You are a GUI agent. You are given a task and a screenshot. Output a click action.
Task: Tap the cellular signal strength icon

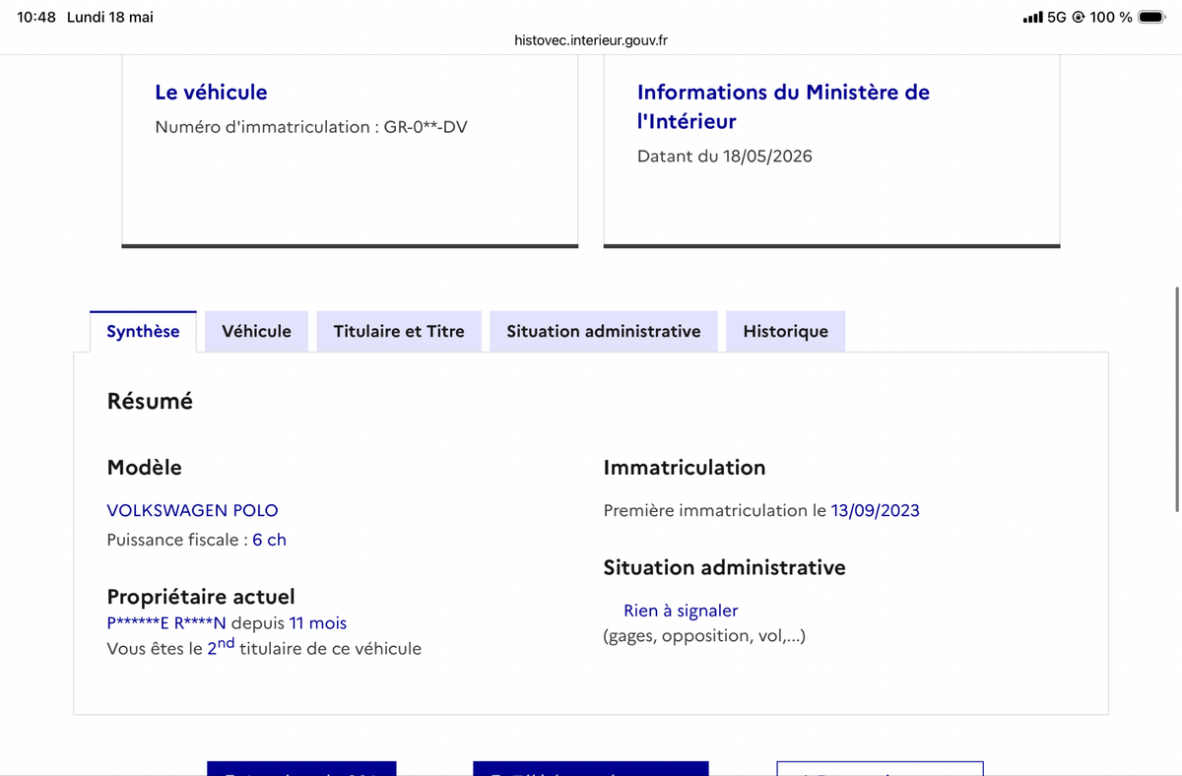(x=1032, y=17)
